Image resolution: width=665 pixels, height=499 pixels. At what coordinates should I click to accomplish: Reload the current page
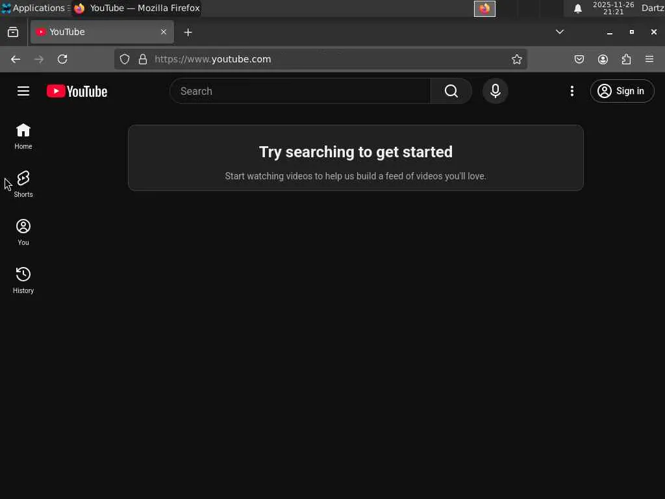click(62, 59)
